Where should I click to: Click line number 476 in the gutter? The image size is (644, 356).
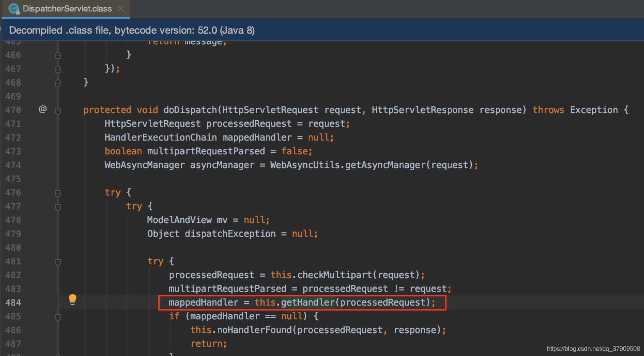pos(13,193)
